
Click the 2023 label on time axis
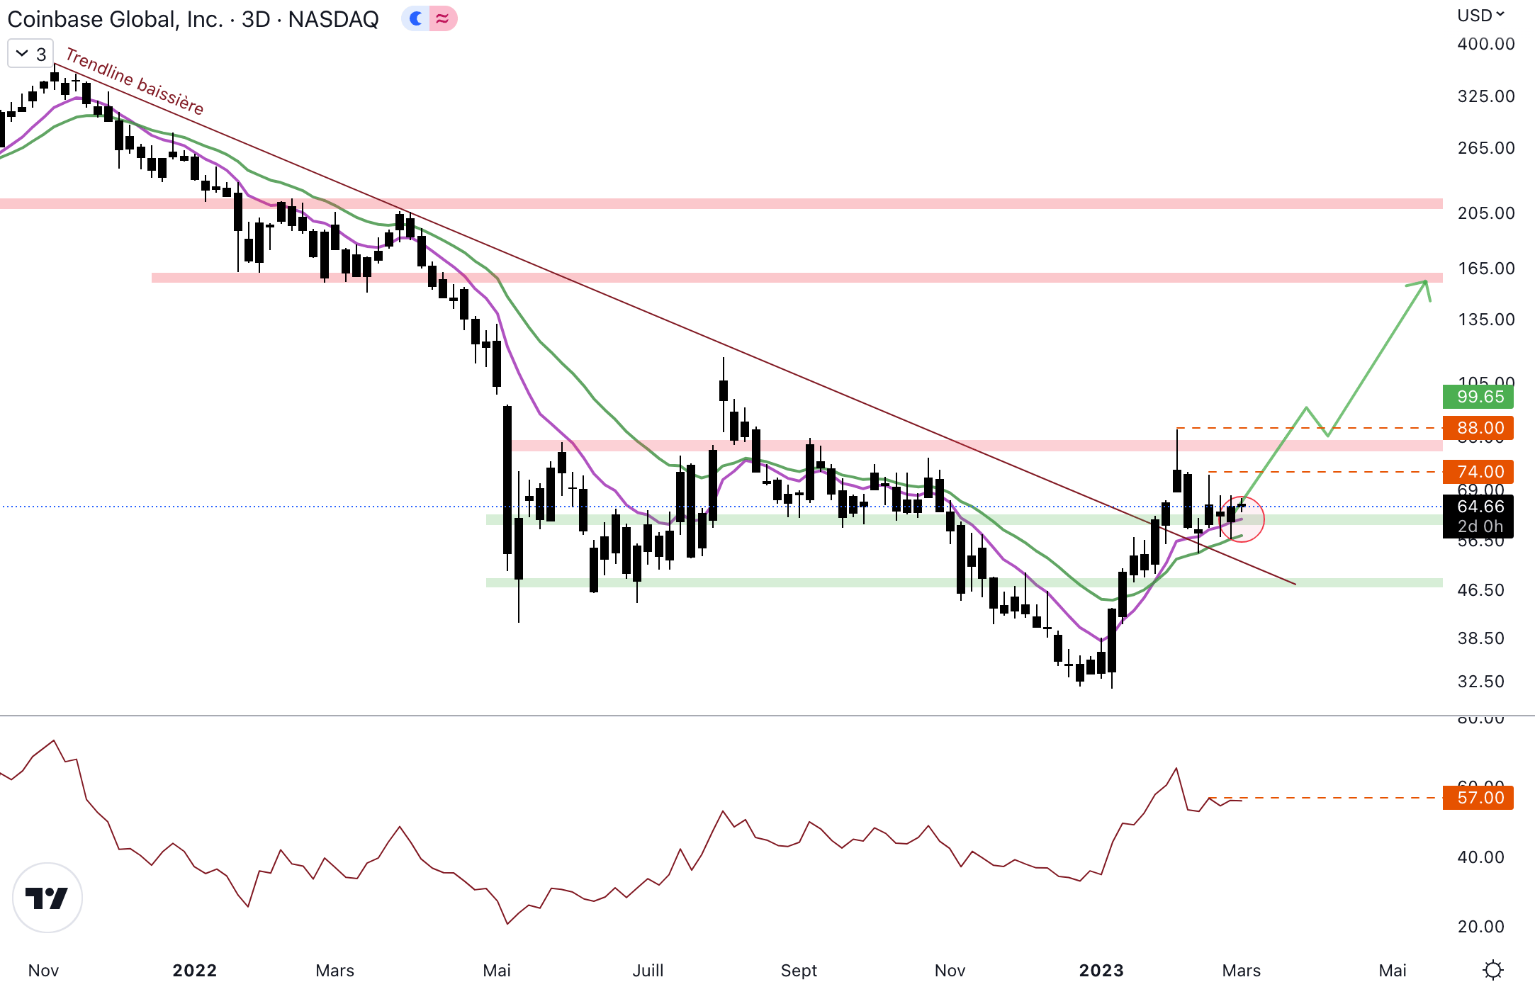1101,970
